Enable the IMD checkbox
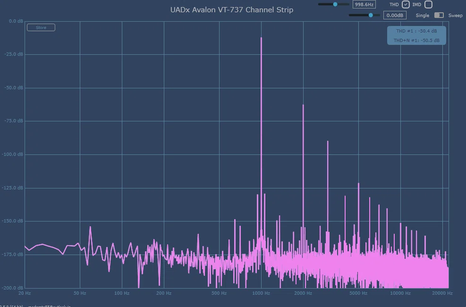The image size is (466, 307). (x=428, y=4)
